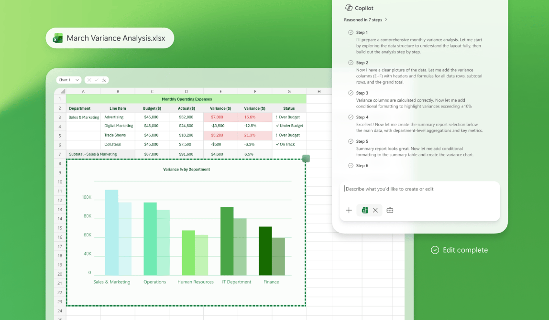Click the Budget ($) header cell

152,108
